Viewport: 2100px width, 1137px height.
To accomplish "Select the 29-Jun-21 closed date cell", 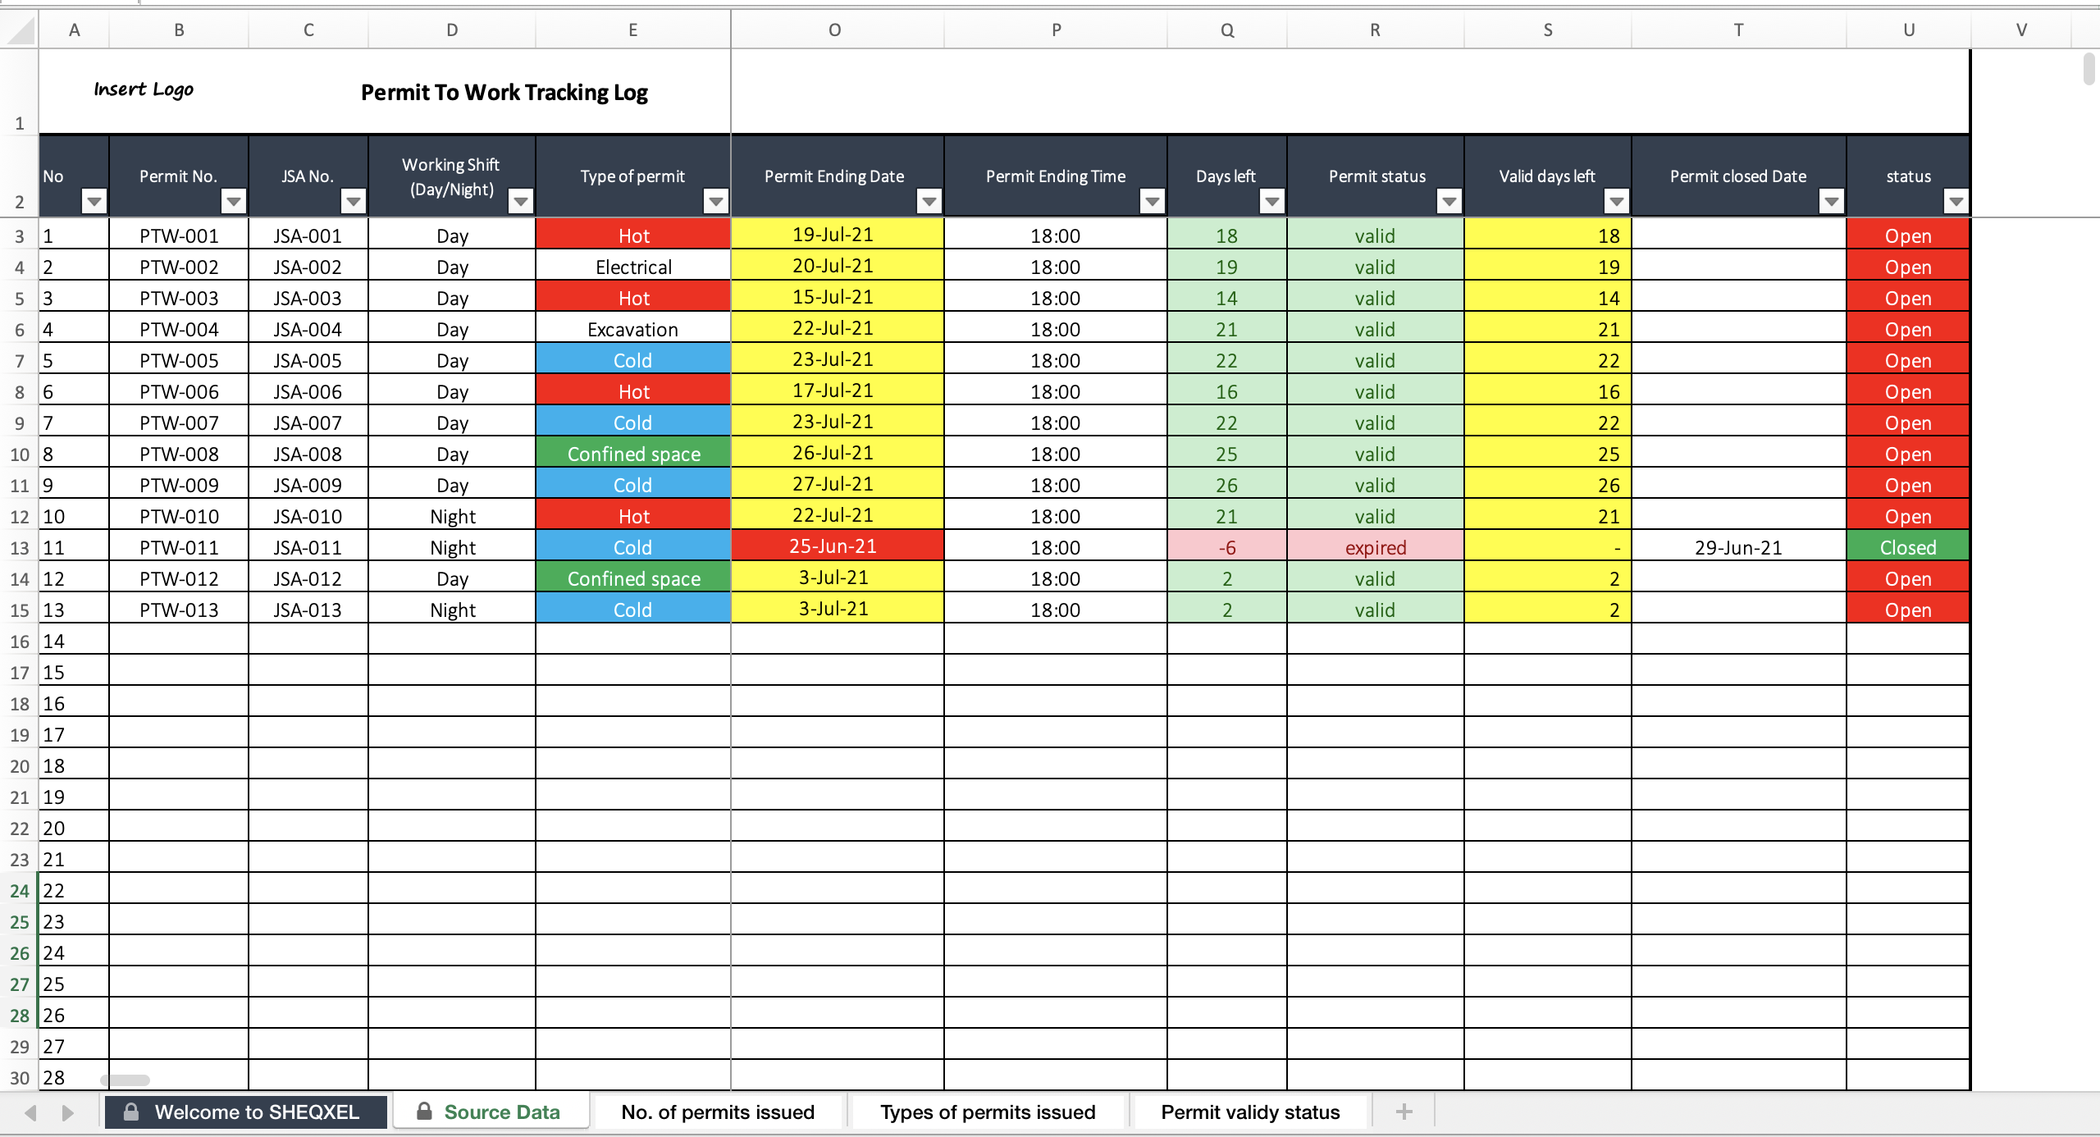I will tap(1738, 548).
